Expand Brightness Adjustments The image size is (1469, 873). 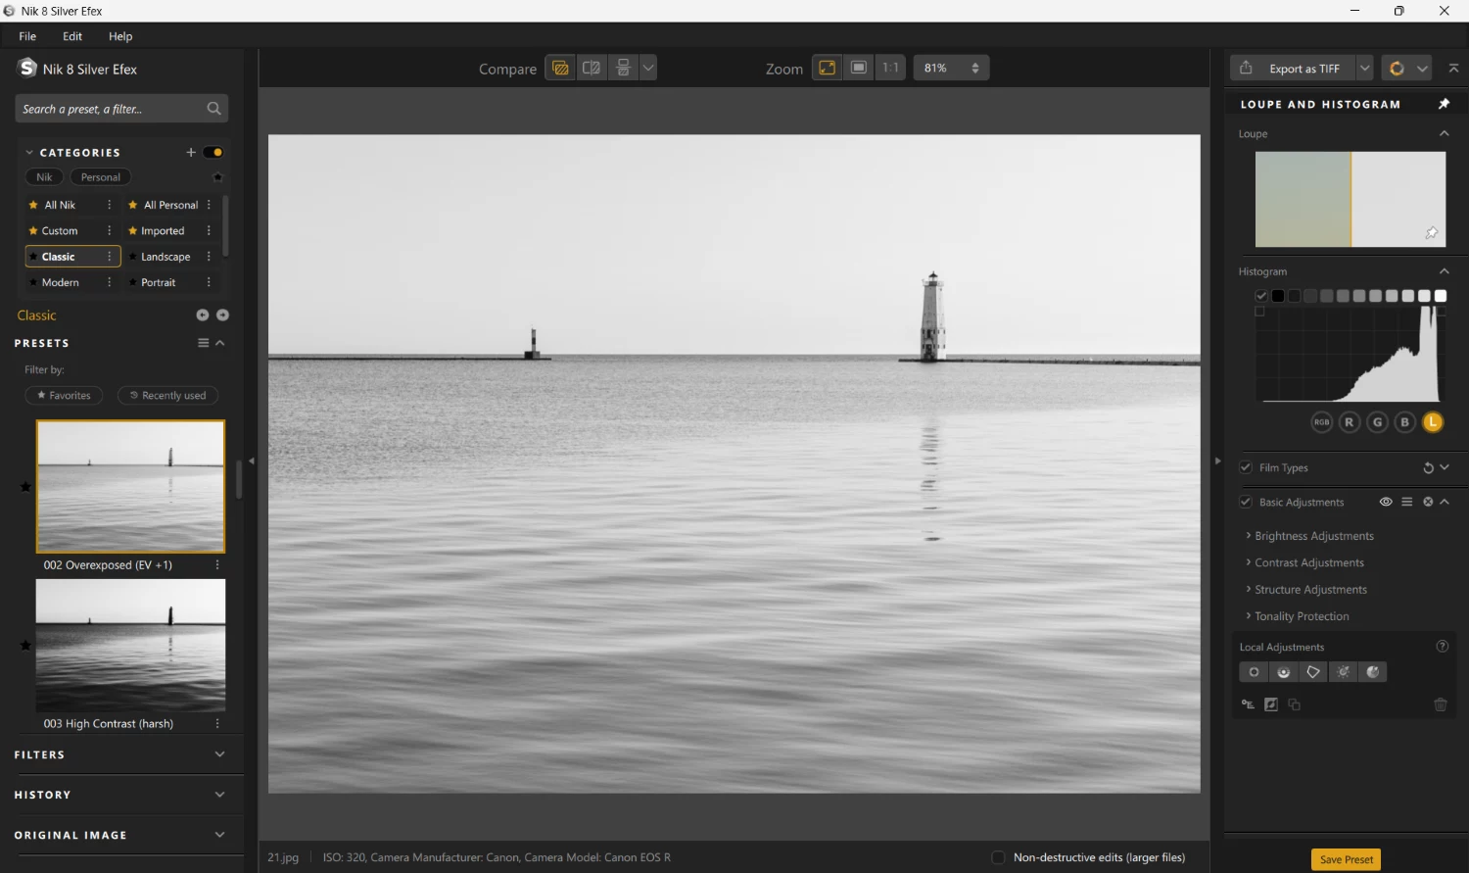[1314, 536]
